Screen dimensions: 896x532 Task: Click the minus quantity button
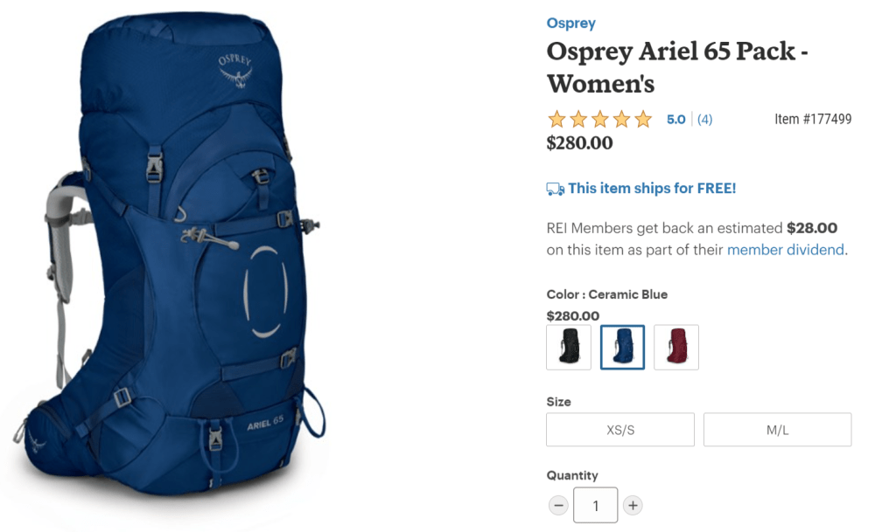(x=558, y=505)
